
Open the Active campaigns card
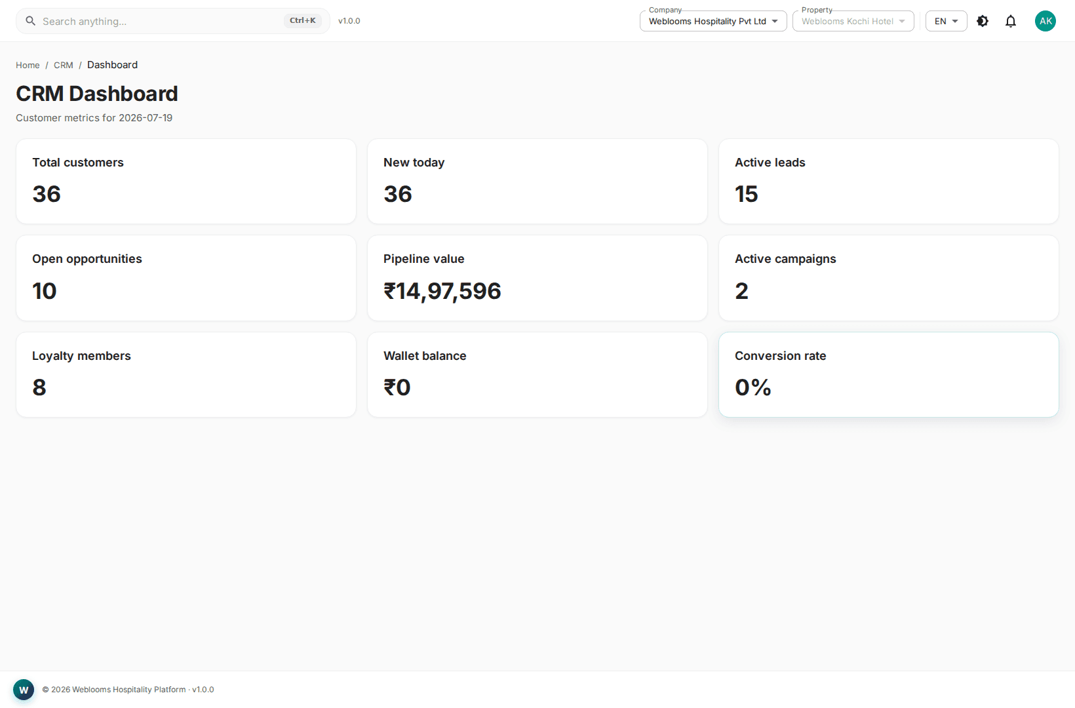[889, 278]
